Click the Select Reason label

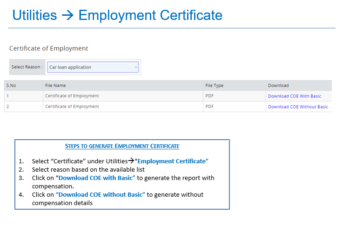coord(27,67)
